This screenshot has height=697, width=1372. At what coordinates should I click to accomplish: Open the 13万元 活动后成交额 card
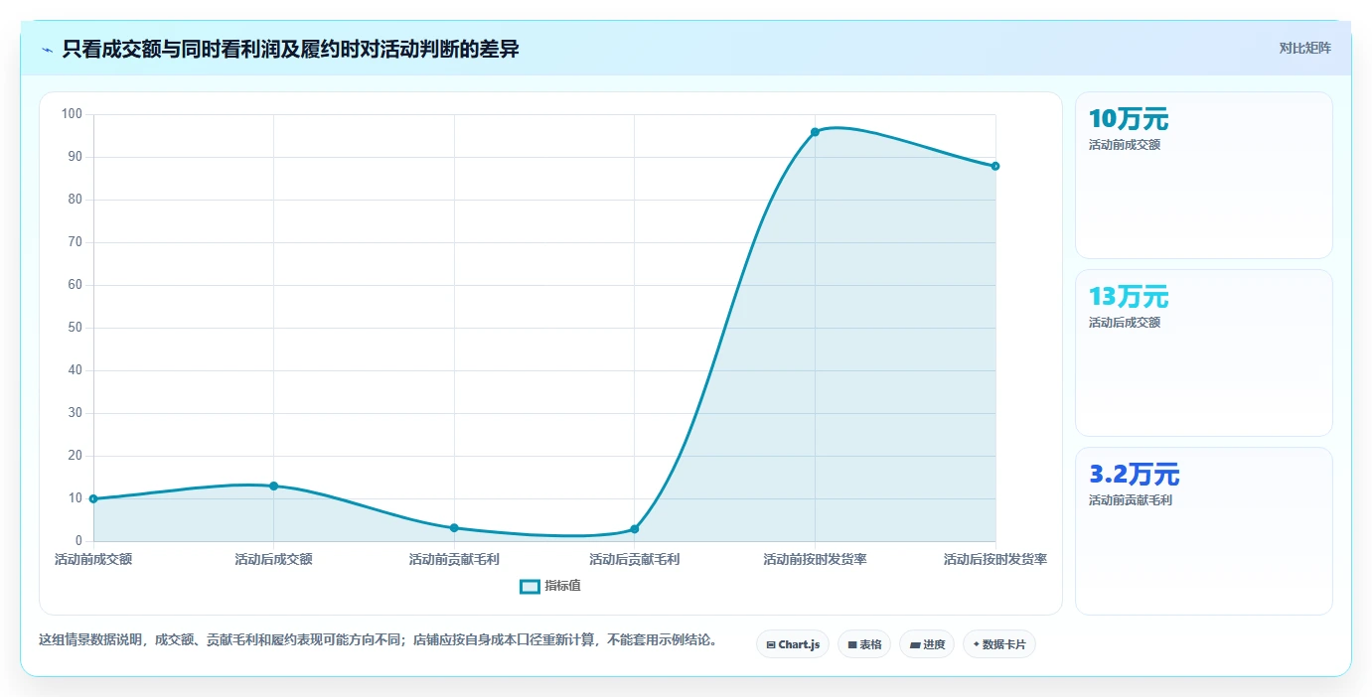(1203, 352)
